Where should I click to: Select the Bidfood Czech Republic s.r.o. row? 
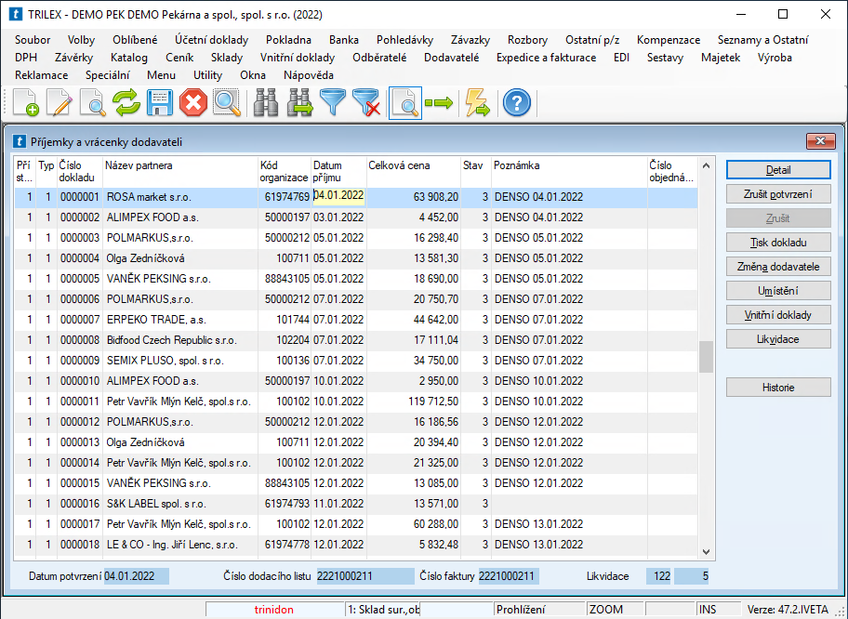click(356, 340)
